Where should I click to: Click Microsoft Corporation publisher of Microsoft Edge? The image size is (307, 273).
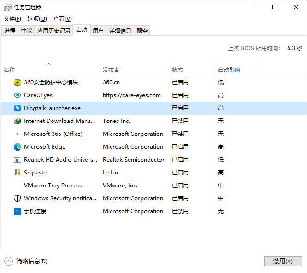(x=133, y=147)
